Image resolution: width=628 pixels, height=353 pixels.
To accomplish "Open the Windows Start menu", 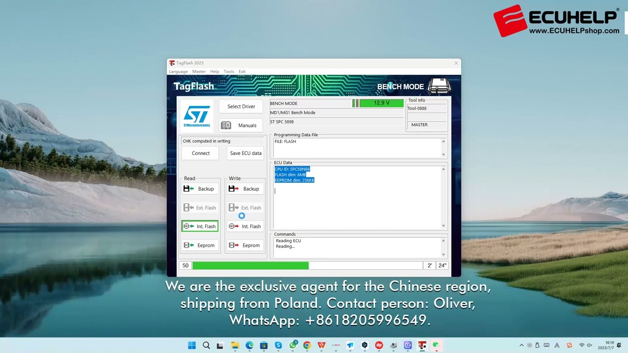I will tap(192, 345).
